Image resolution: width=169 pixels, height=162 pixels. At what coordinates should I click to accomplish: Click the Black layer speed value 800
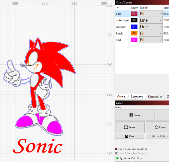coord(166,34)
